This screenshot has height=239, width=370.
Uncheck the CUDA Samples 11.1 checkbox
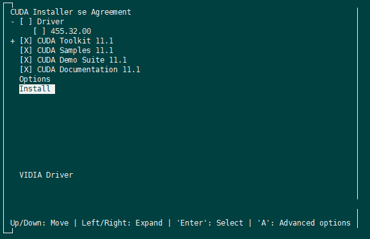coord(26,50)
